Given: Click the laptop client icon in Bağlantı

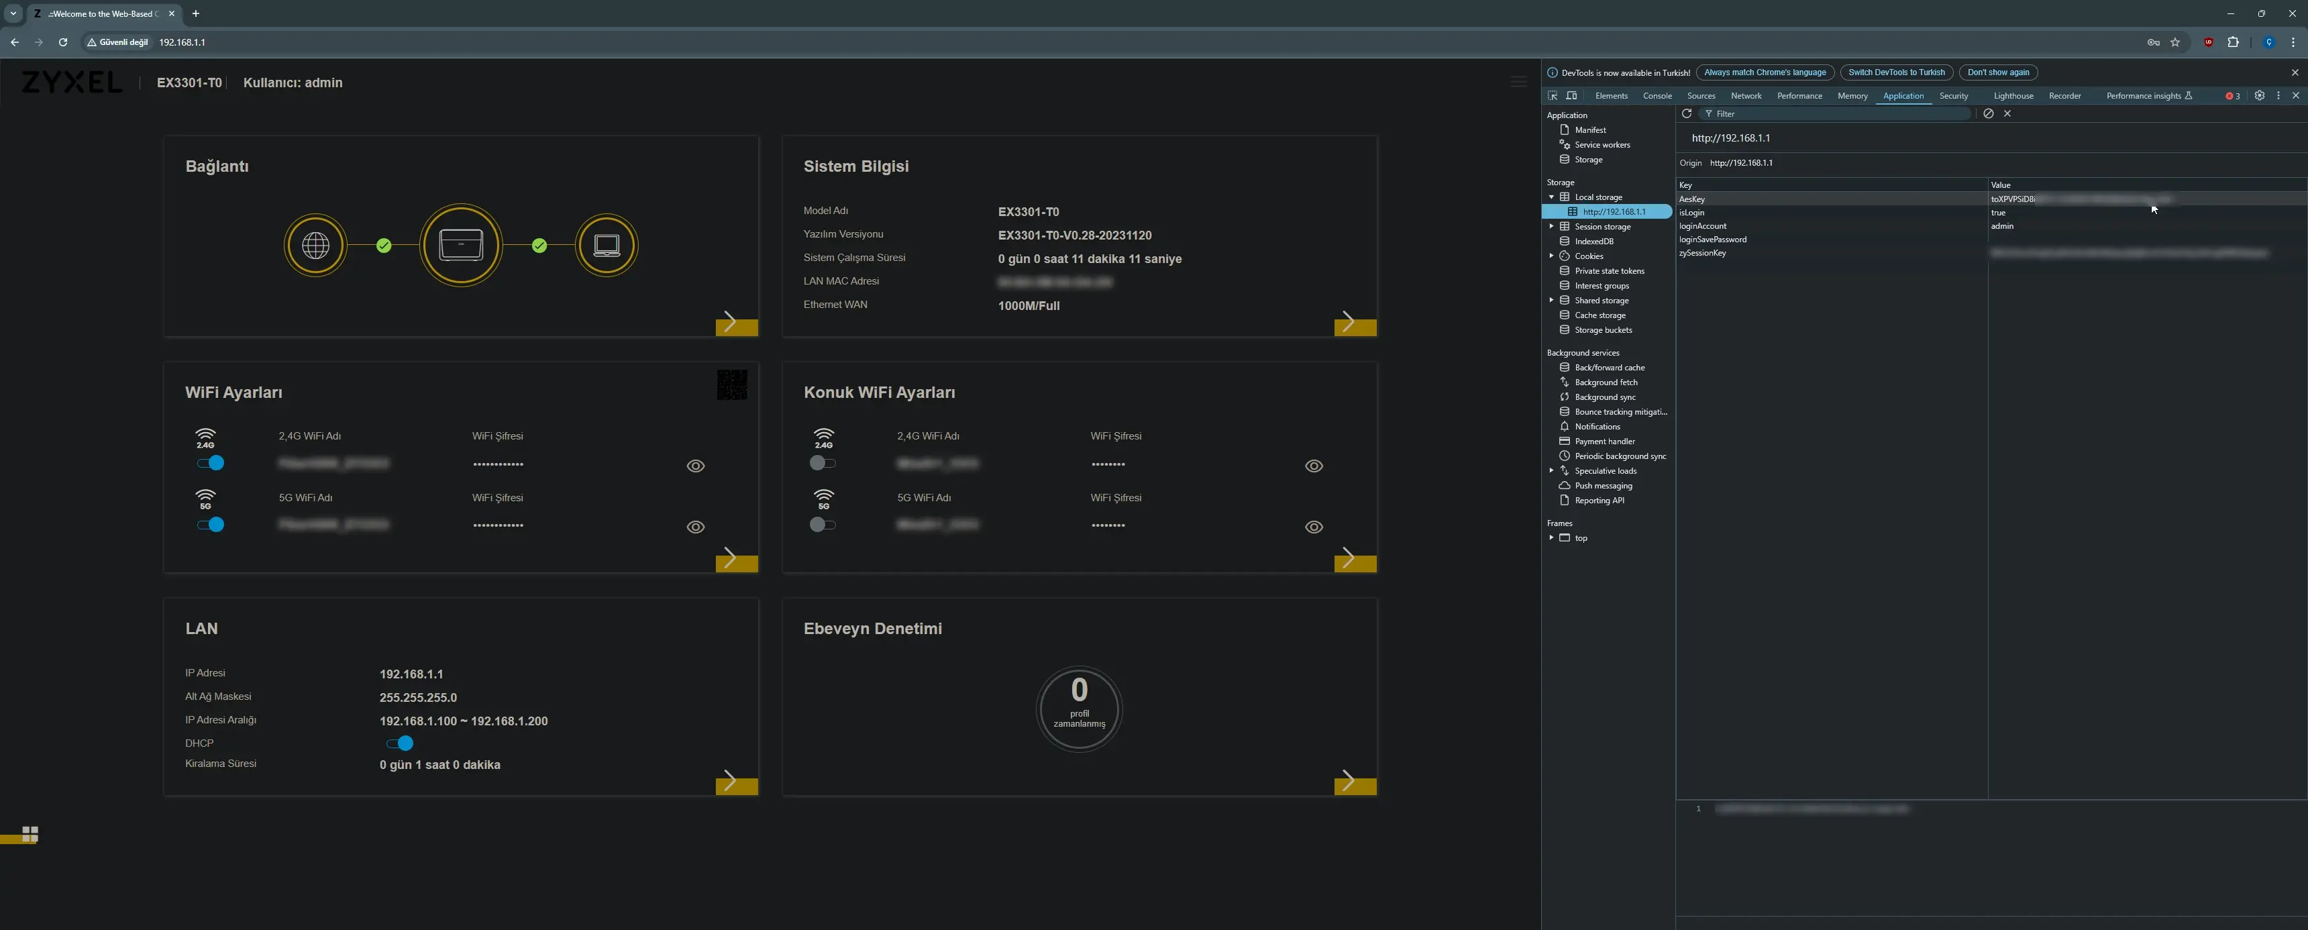Looking at the screenshot, I should [607, 246].
